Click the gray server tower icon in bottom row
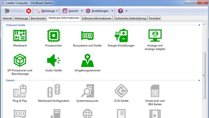 pyautogui.click(x=56, y=113)
